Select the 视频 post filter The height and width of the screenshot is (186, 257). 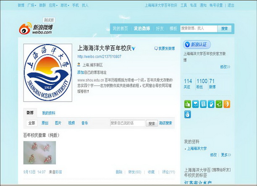point(71,123)
